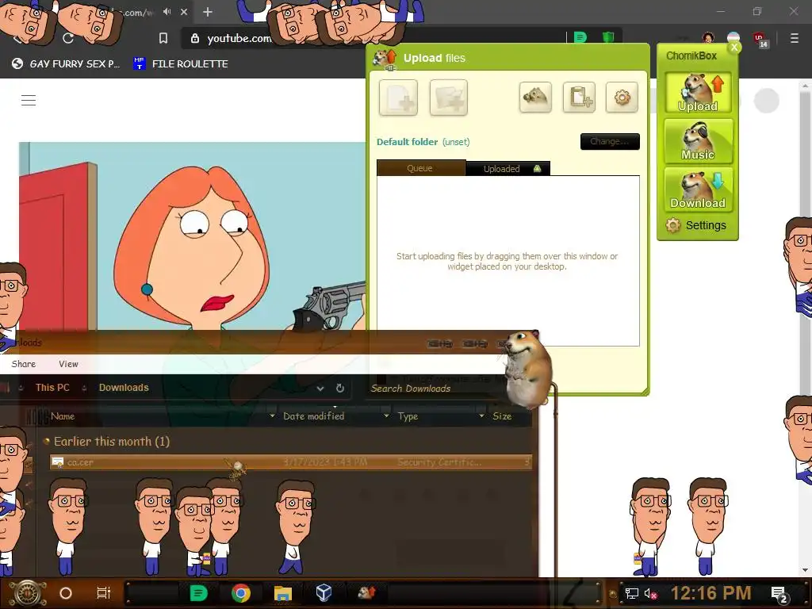This screenshot has height=609, width=812.
Task: Open Task View on taskbar
Action: point(104,593)
